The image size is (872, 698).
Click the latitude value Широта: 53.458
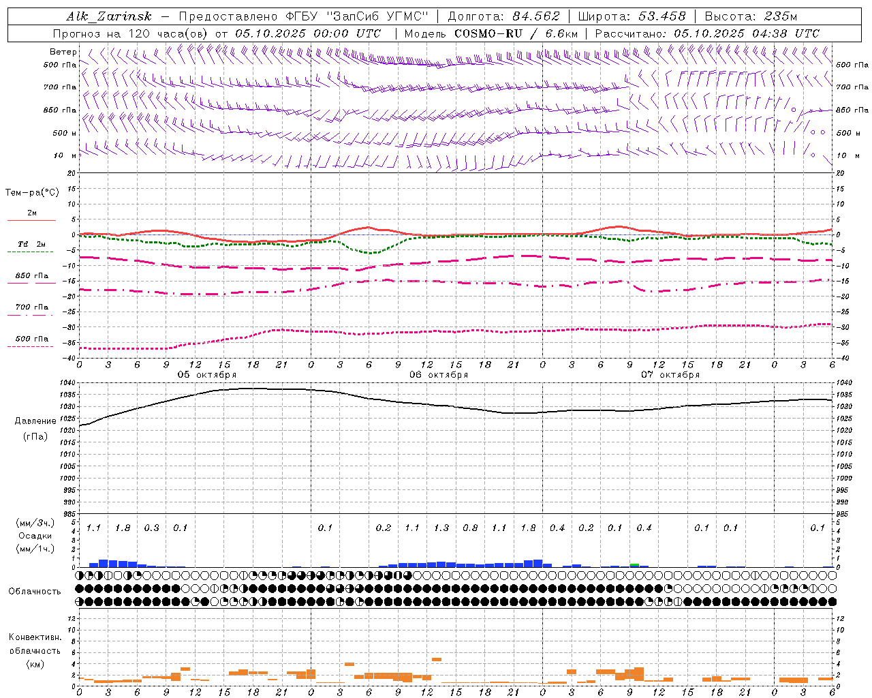click(x=632, y=16)
